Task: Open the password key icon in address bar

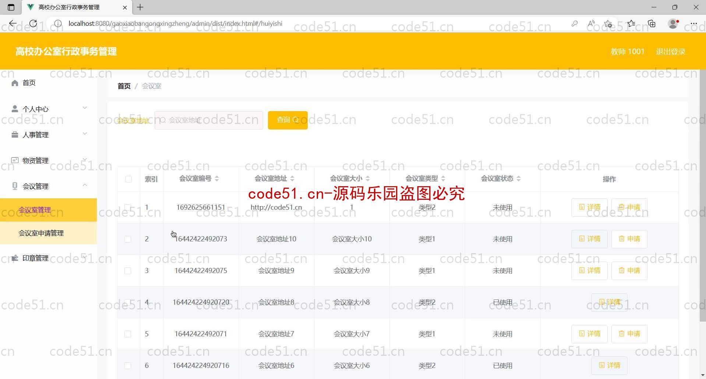Action: pyautogui.click(x=574, y=24)
